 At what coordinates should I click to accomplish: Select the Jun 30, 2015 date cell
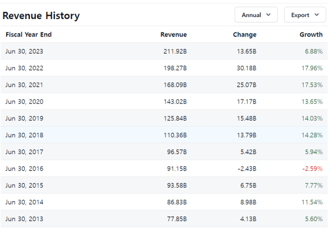(x=24, y=185)
